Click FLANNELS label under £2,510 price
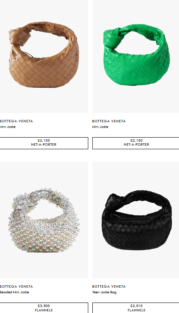Viewport: 179px width, 313px height. click(136, 310)
